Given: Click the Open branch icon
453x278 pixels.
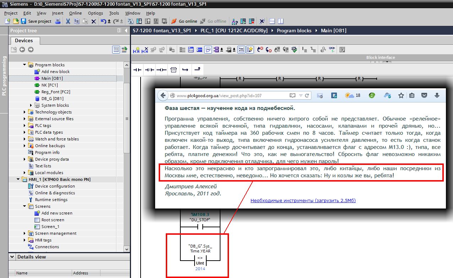Looking at the screenshot, I should [x=185, y=70].
